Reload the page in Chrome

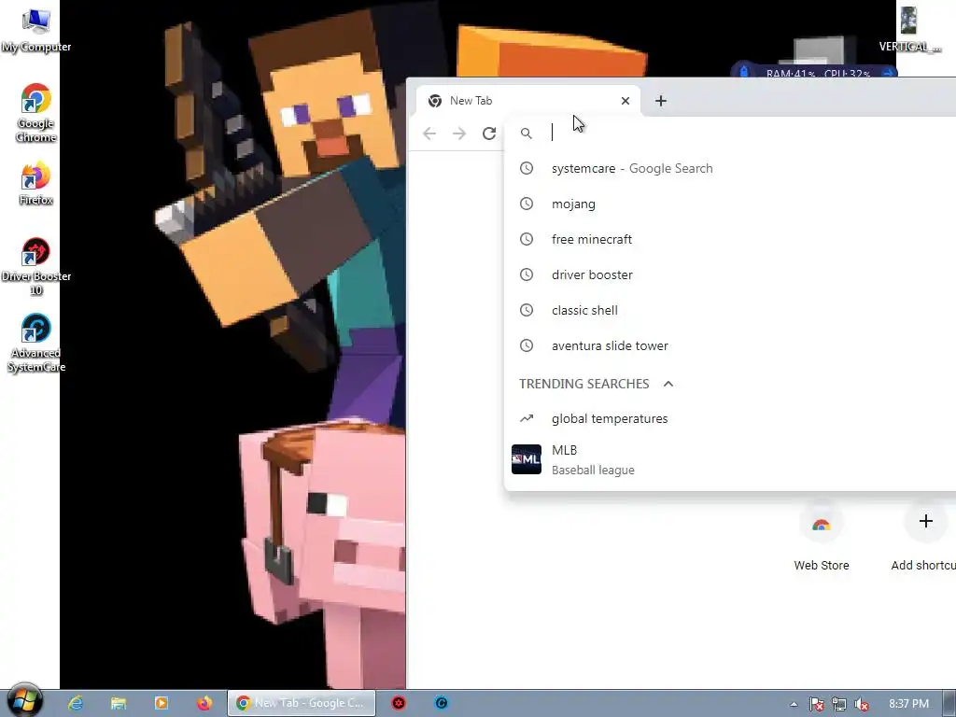pyautogui.click(x=489, y=133)
